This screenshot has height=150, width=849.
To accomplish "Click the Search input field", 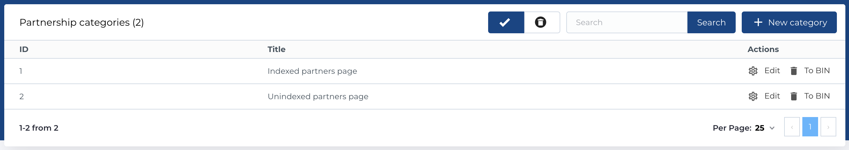I will 626,22.
